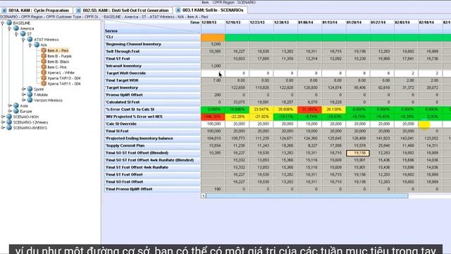Click Beginning Channel Inventory value 5,000
Screen dimensions: 451x254
(213, 44)
